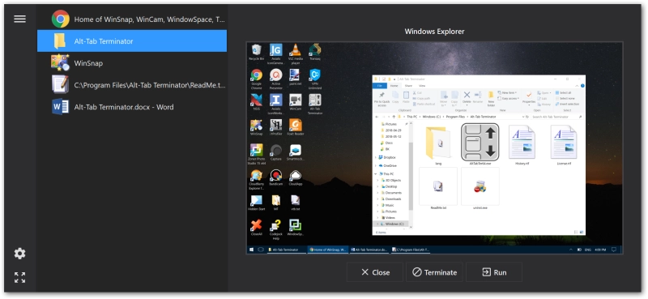Click New folder in previewed Explorer ribbon
The height and width of the screenshot is (299, 648).
pyautogui.click(x=491, y=99)
